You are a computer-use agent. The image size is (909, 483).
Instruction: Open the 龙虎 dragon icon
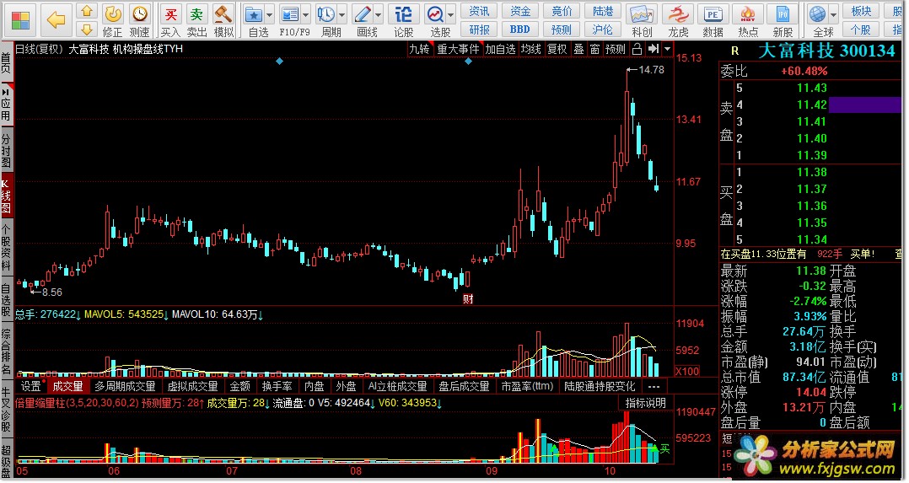[x=678, y=14]
